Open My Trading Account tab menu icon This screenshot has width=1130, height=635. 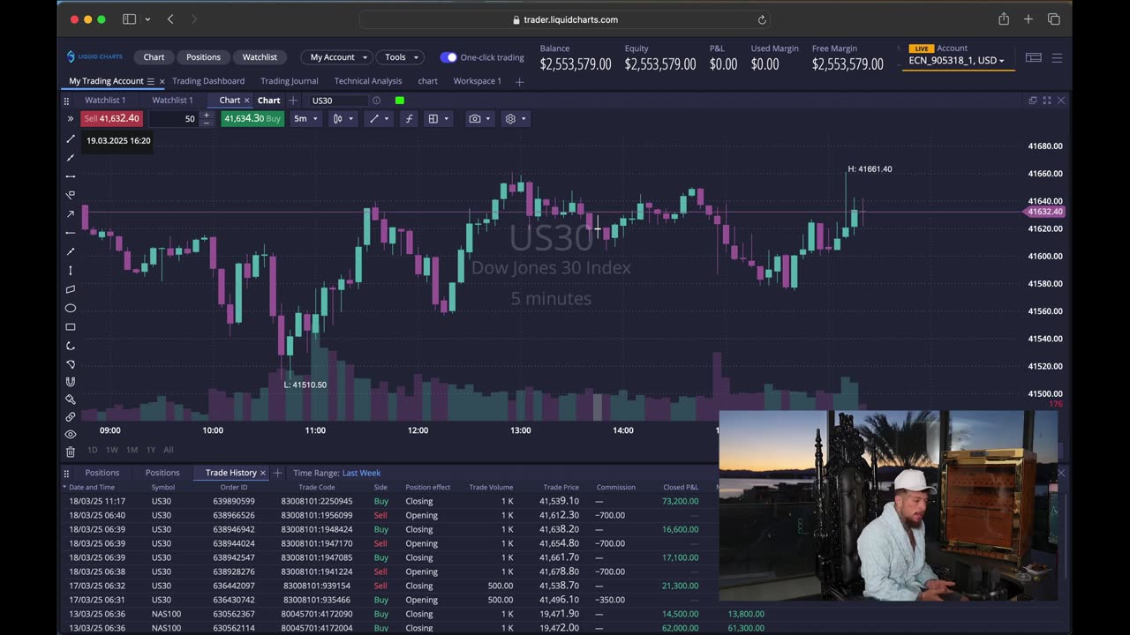pyautogui.click(x=150, y=81)
